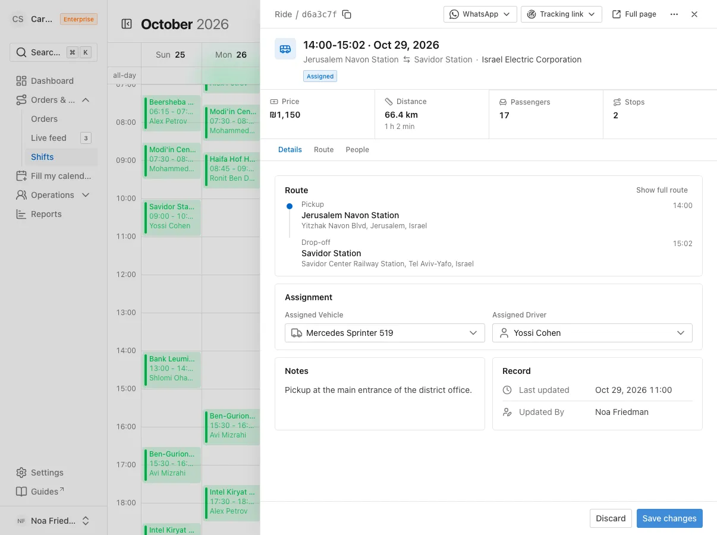This screenshot has height=535, width=717.
Task: Open the Search box
Action: 54,52
